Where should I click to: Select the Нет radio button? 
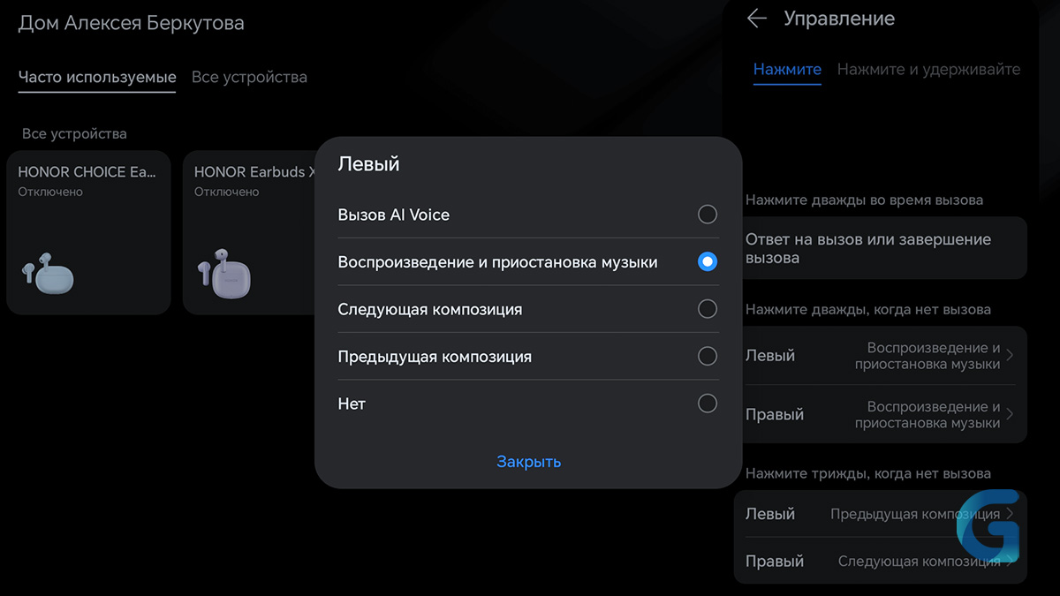[x=707, y=404]
